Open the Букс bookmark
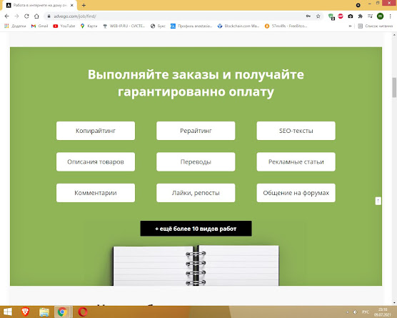397x318 pixels. coord(158,26)
